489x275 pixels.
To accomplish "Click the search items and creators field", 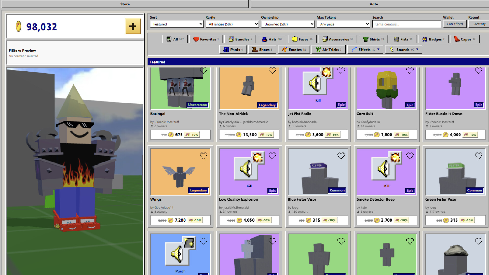I will 406,24.
